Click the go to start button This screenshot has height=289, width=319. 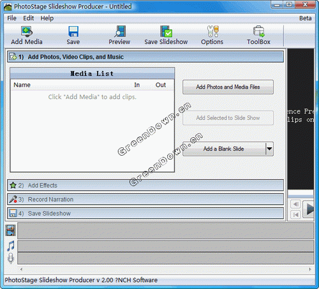coord(295,214)
